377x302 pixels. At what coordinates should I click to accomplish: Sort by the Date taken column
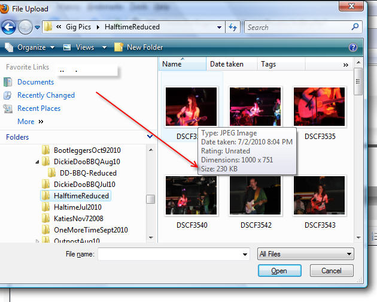232,64
